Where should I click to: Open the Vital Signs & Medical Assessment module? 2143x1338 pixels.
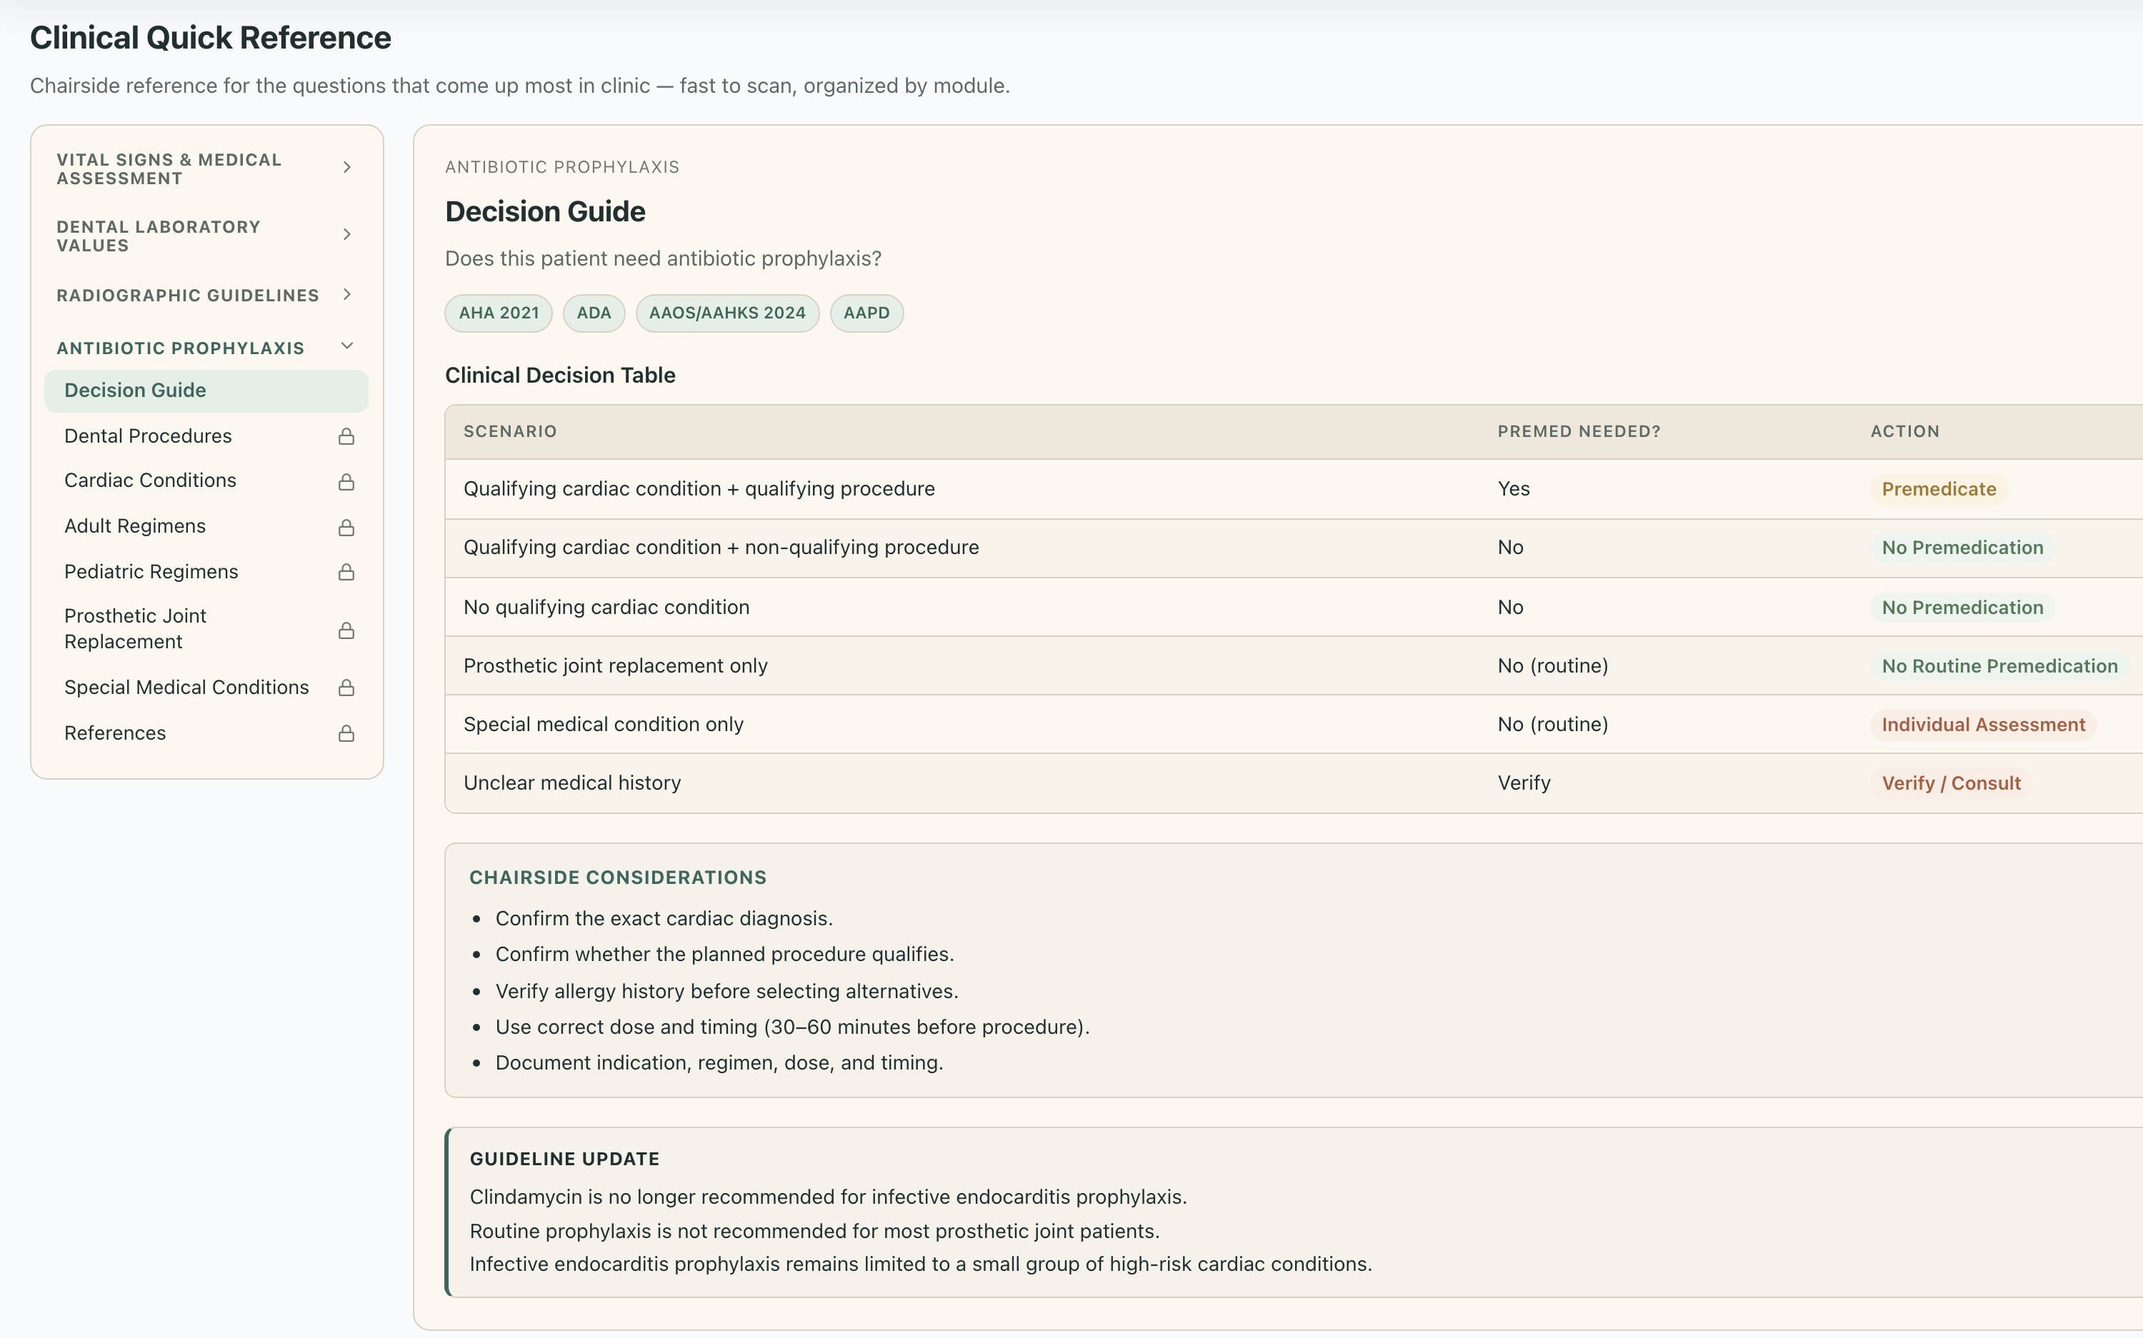pos(206,169)
